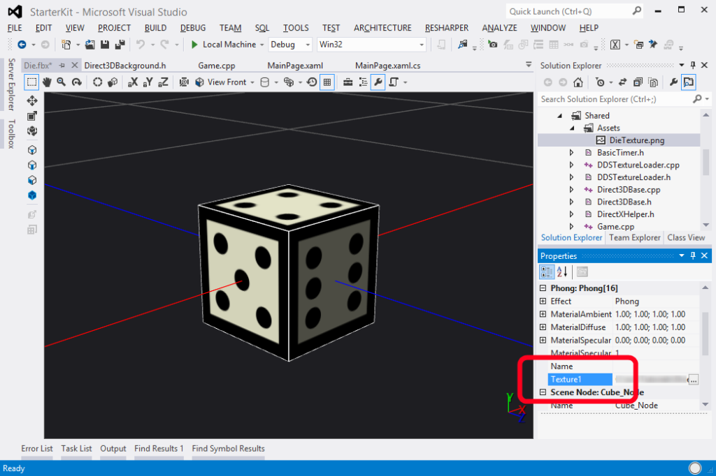Open the Solution Explorer home view icon
Image resolution: width=716 pixels, height=476 pixels.
578,82
